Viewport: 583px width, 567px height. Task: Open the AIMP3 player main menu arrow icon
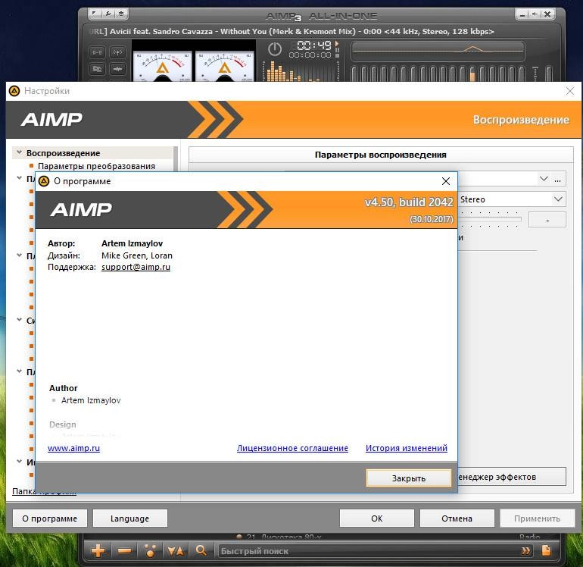pyautogui.click(x=95, y=14)
